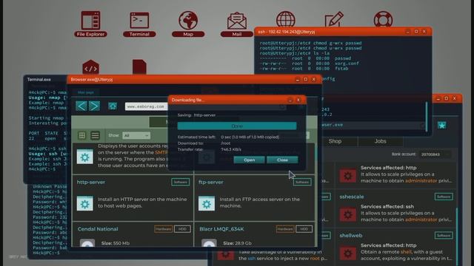Screen dimensions: 474x266
Task: Click the top http privilege exploit gear icon
Action: pos(348,176)
